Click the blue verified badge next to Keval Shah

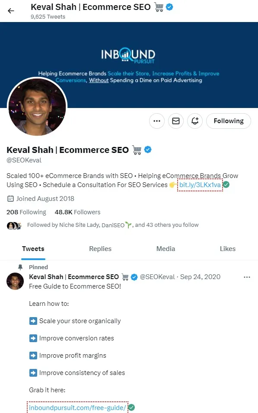pyautogui.click(x=147, y=149)
